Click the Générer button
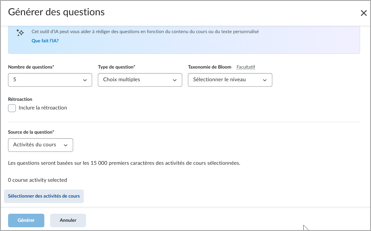This screenshot has width=371, height=231. pos(26,220)
